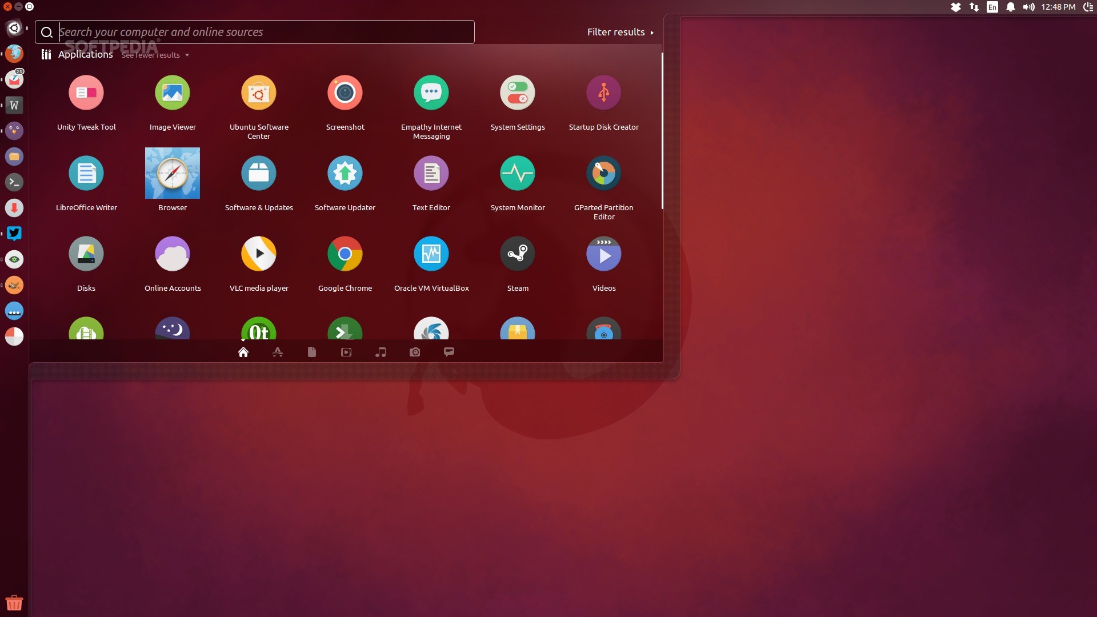The image size is (1097, 617).
Task: Open GParted Partition Editor
Action: 603,174
